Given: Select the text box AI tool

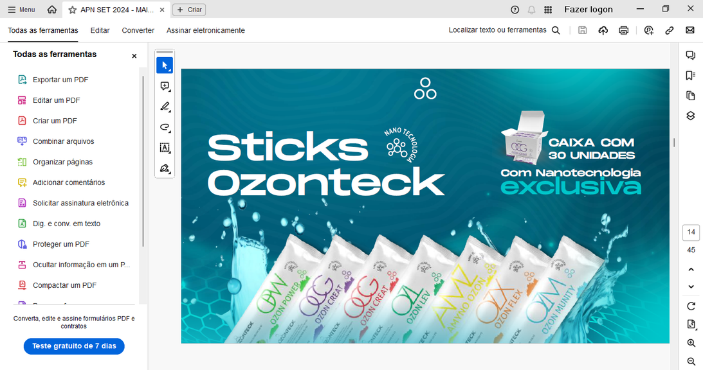Looking at the screenshot, I should [165, 148].
